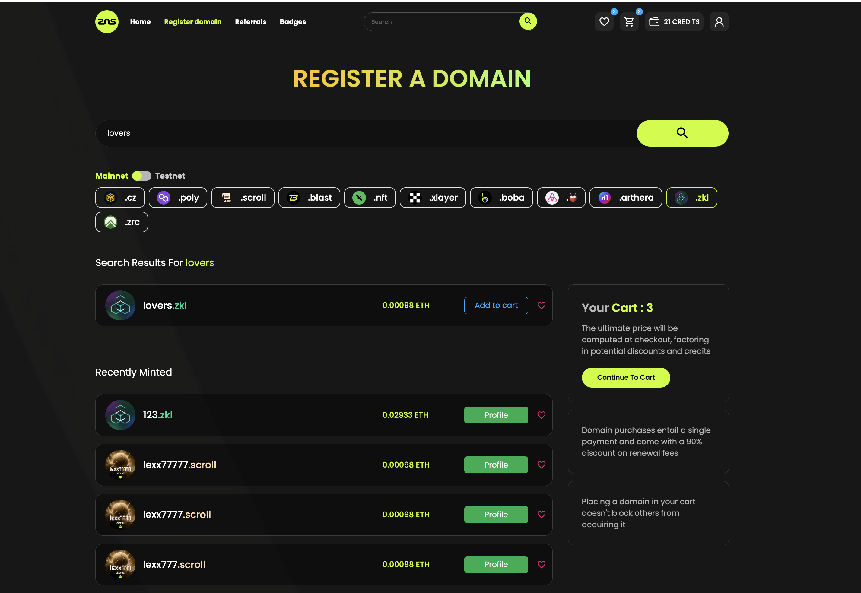Image resolution: width=861 pixels, height=593 pixels.
Task: Select the .zkl domain chip
Action: 691,198
